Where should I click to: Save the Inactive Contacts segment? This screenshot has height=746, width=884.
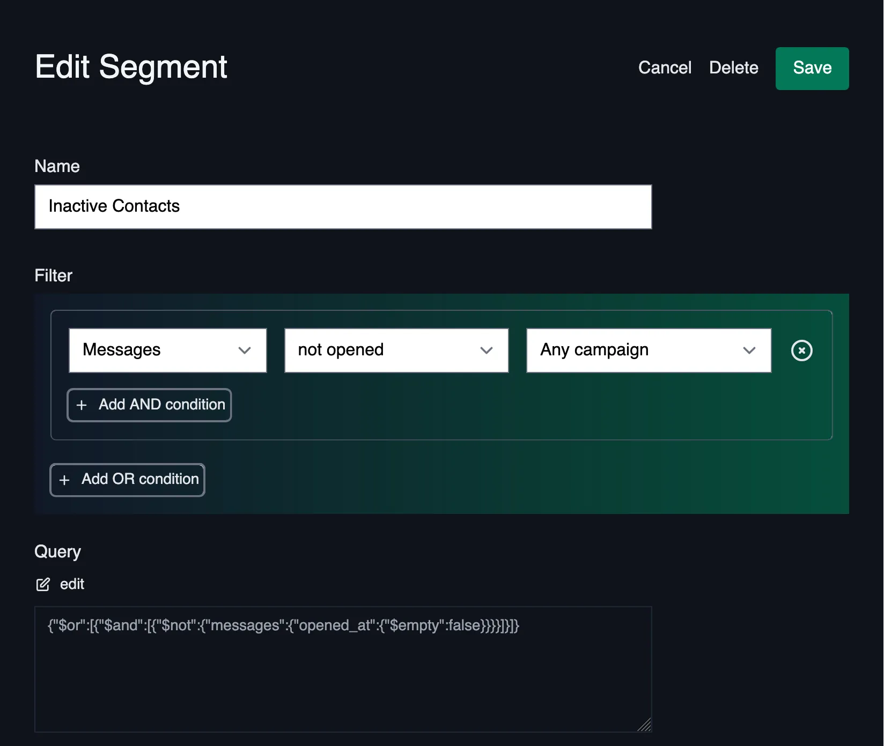pos(812,68)
